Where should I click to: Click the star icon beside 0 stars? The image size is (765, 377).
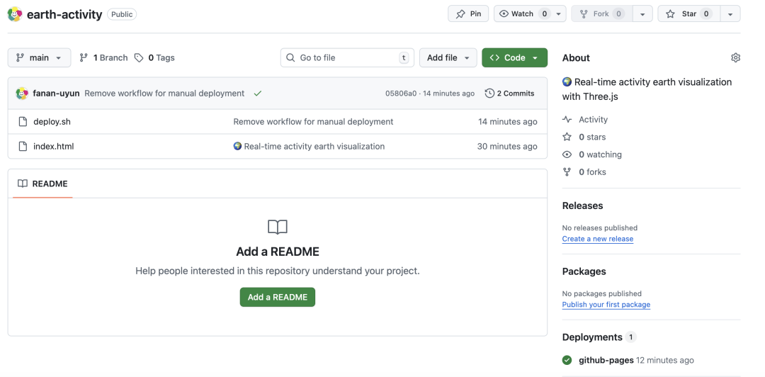click(567, 137)
